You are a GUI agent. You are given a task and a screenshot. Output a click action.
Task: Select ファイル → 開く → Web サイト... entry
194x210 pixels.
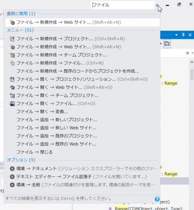click(82, 87)
